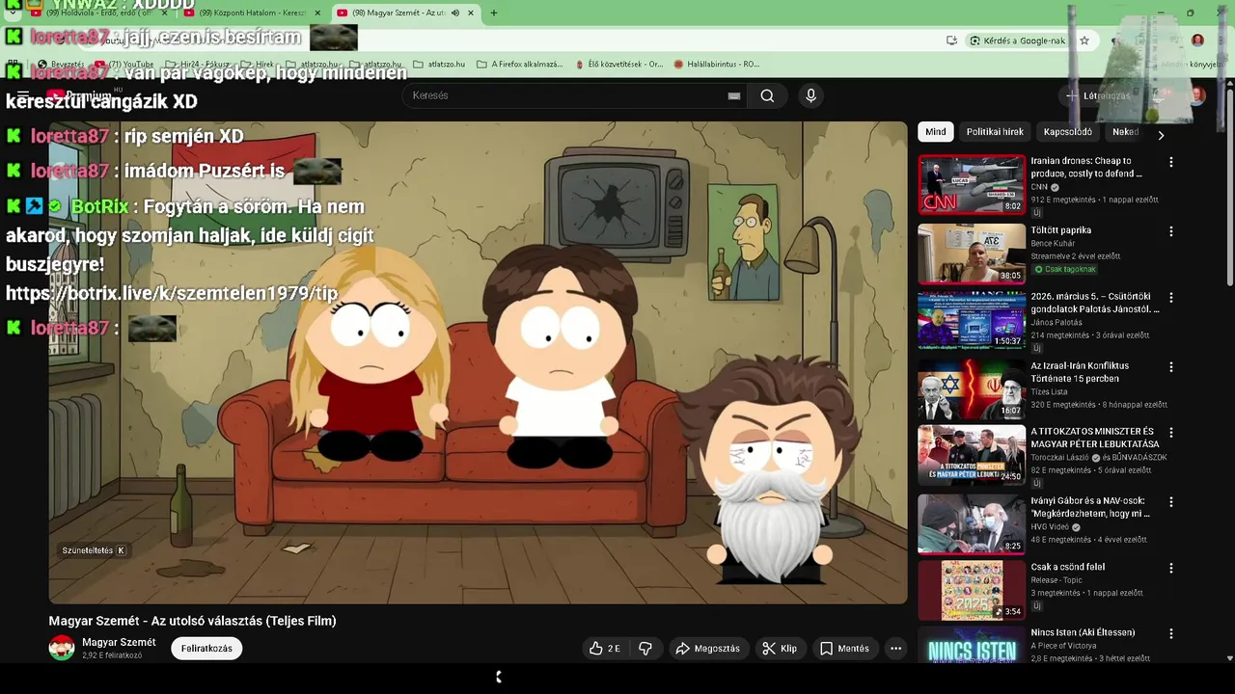The height and width of the screenshot is (694, 1235).
Task: Save the video with Mentés button
Action: (844, 649)
